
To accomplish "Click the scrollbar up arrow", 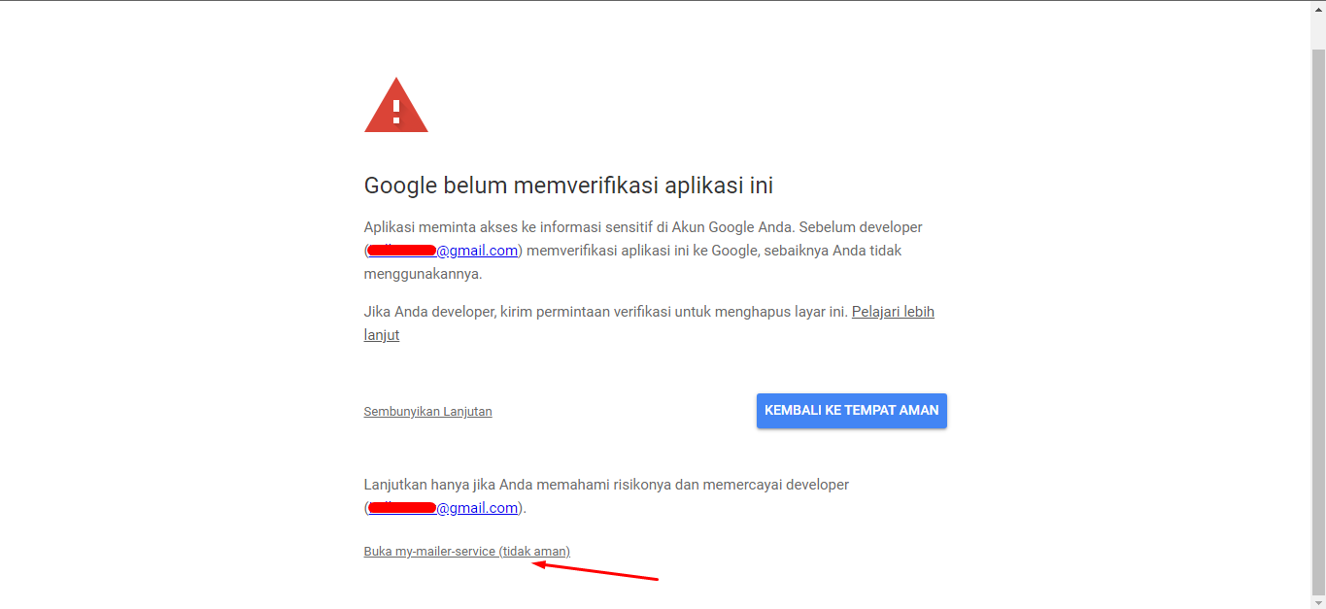I will [x=1318, y=8].
